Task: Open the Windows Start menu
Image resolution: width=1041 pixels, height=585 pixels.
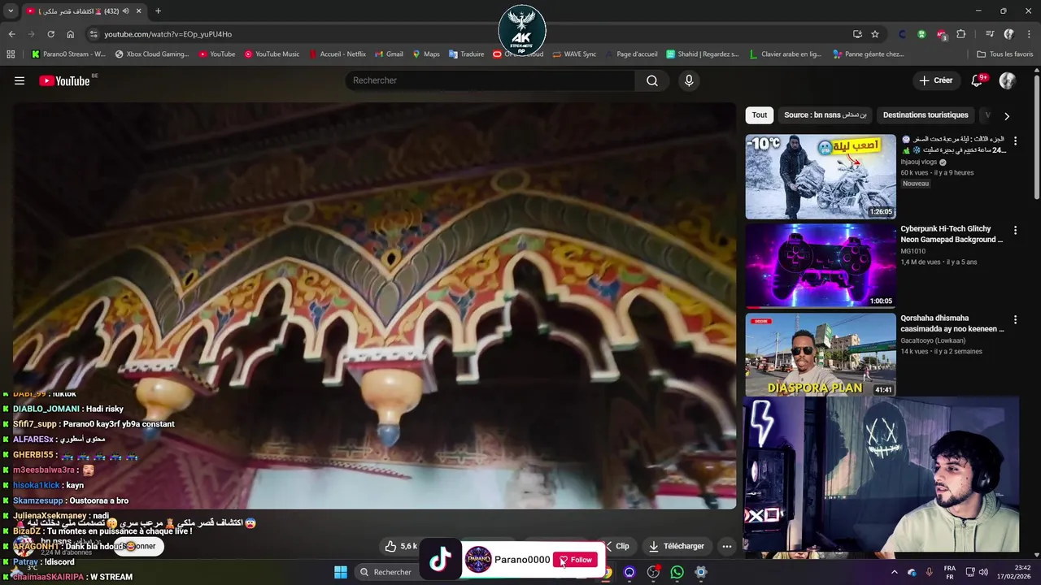Action: coord(341,572)
